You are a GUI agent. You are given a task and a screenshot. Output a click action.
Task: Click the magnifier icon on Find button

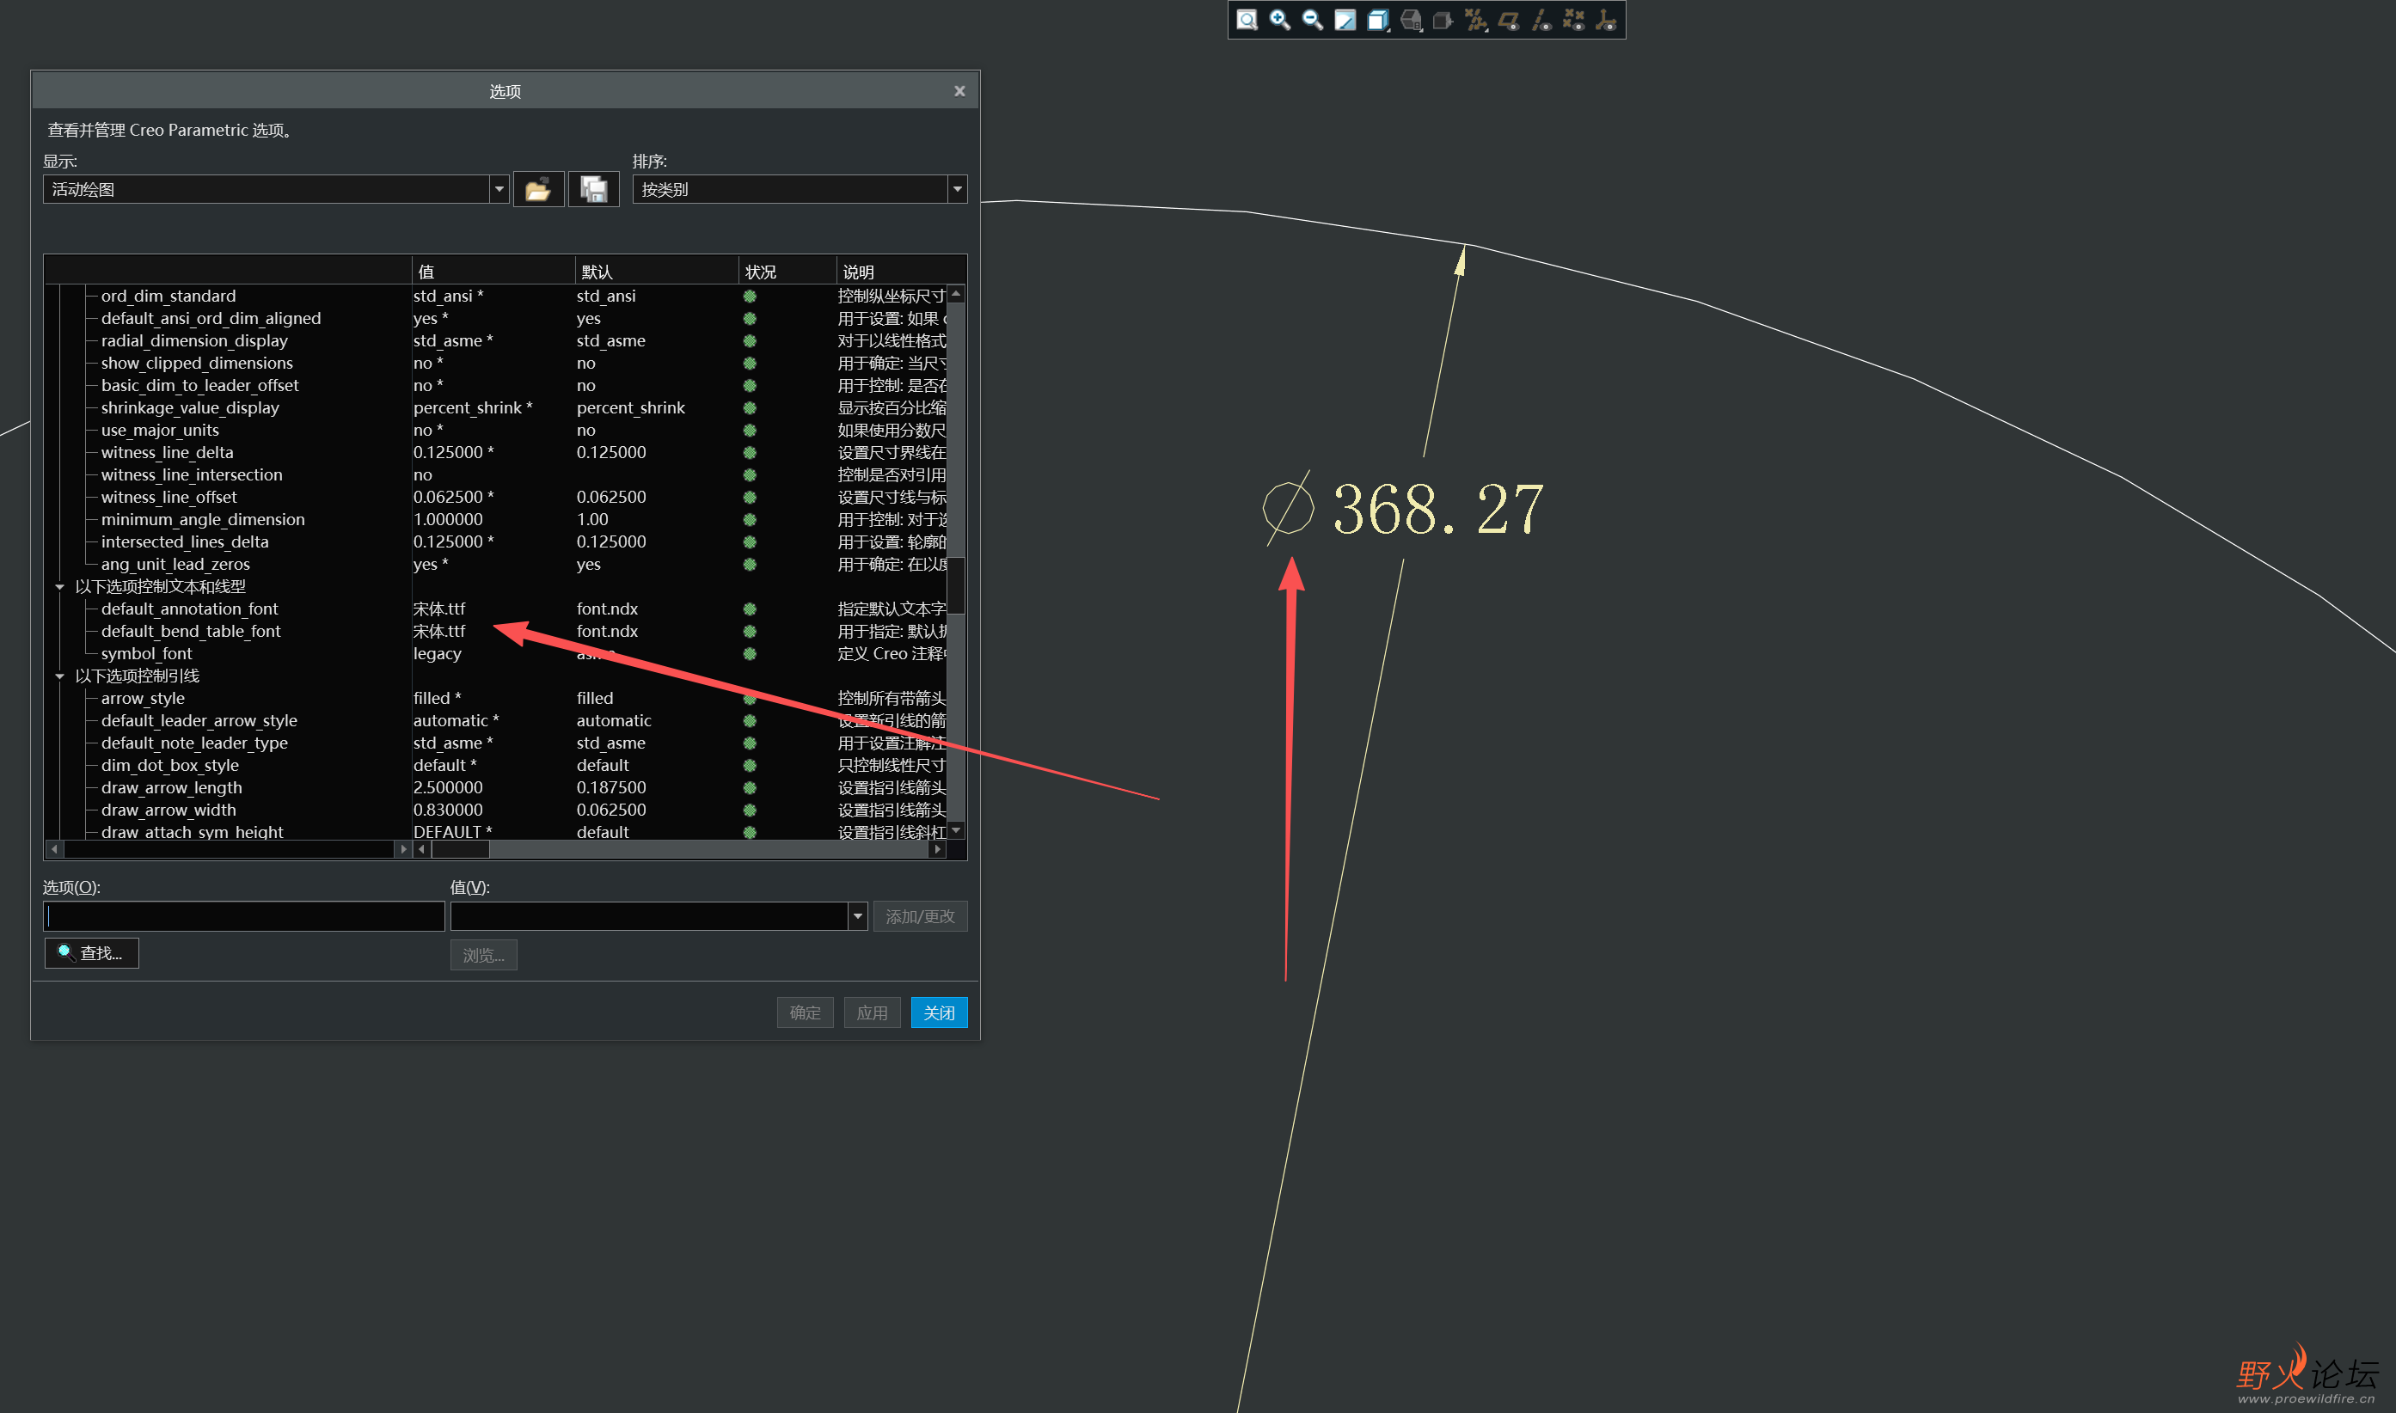click(x=64, y=952)
